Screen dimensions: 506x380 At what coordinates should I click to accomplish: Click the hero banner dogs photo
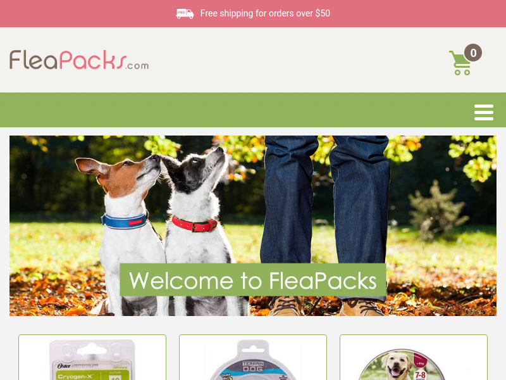253,225
